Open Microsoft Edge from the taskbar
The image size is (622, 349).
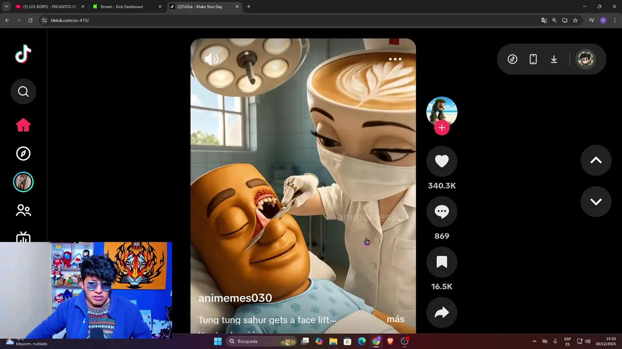pyautogui.click(x=362, y=341)
